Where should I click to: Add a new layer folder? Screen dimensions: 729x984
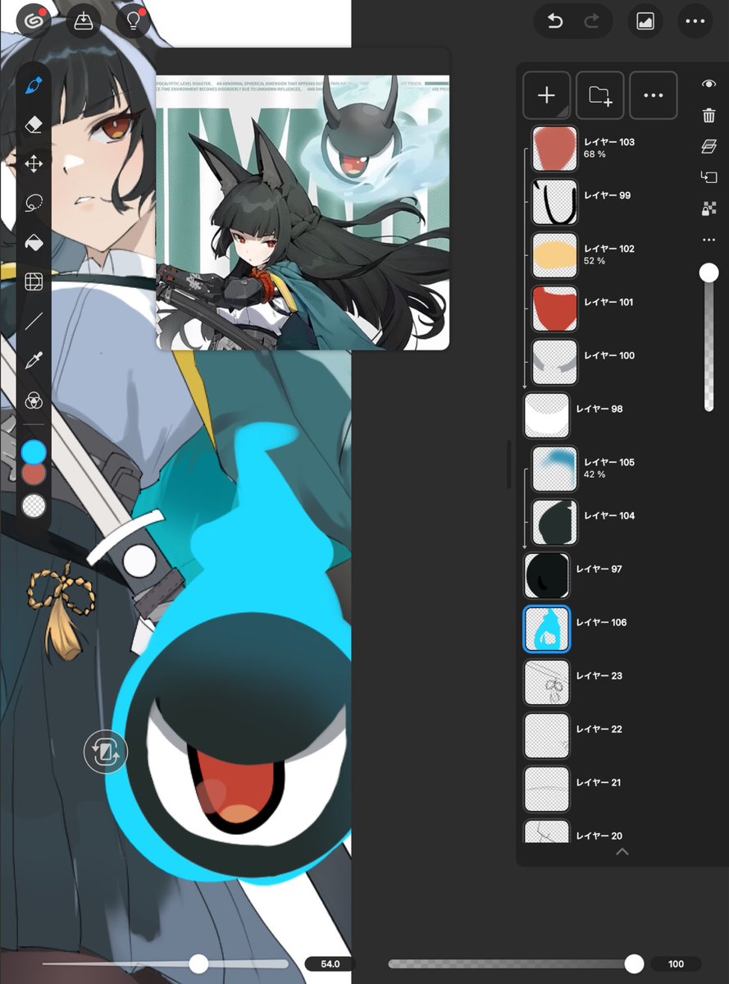[600, 95]
